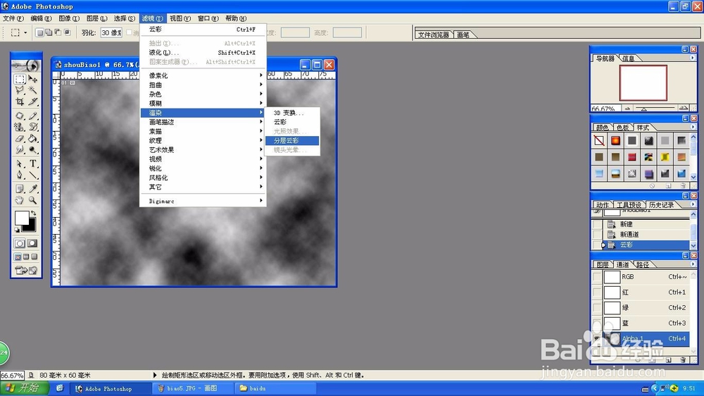The width and height of the screenshot is (704, 396).
Task: Reset default foreground and background colors
Action: click(17, 230)
